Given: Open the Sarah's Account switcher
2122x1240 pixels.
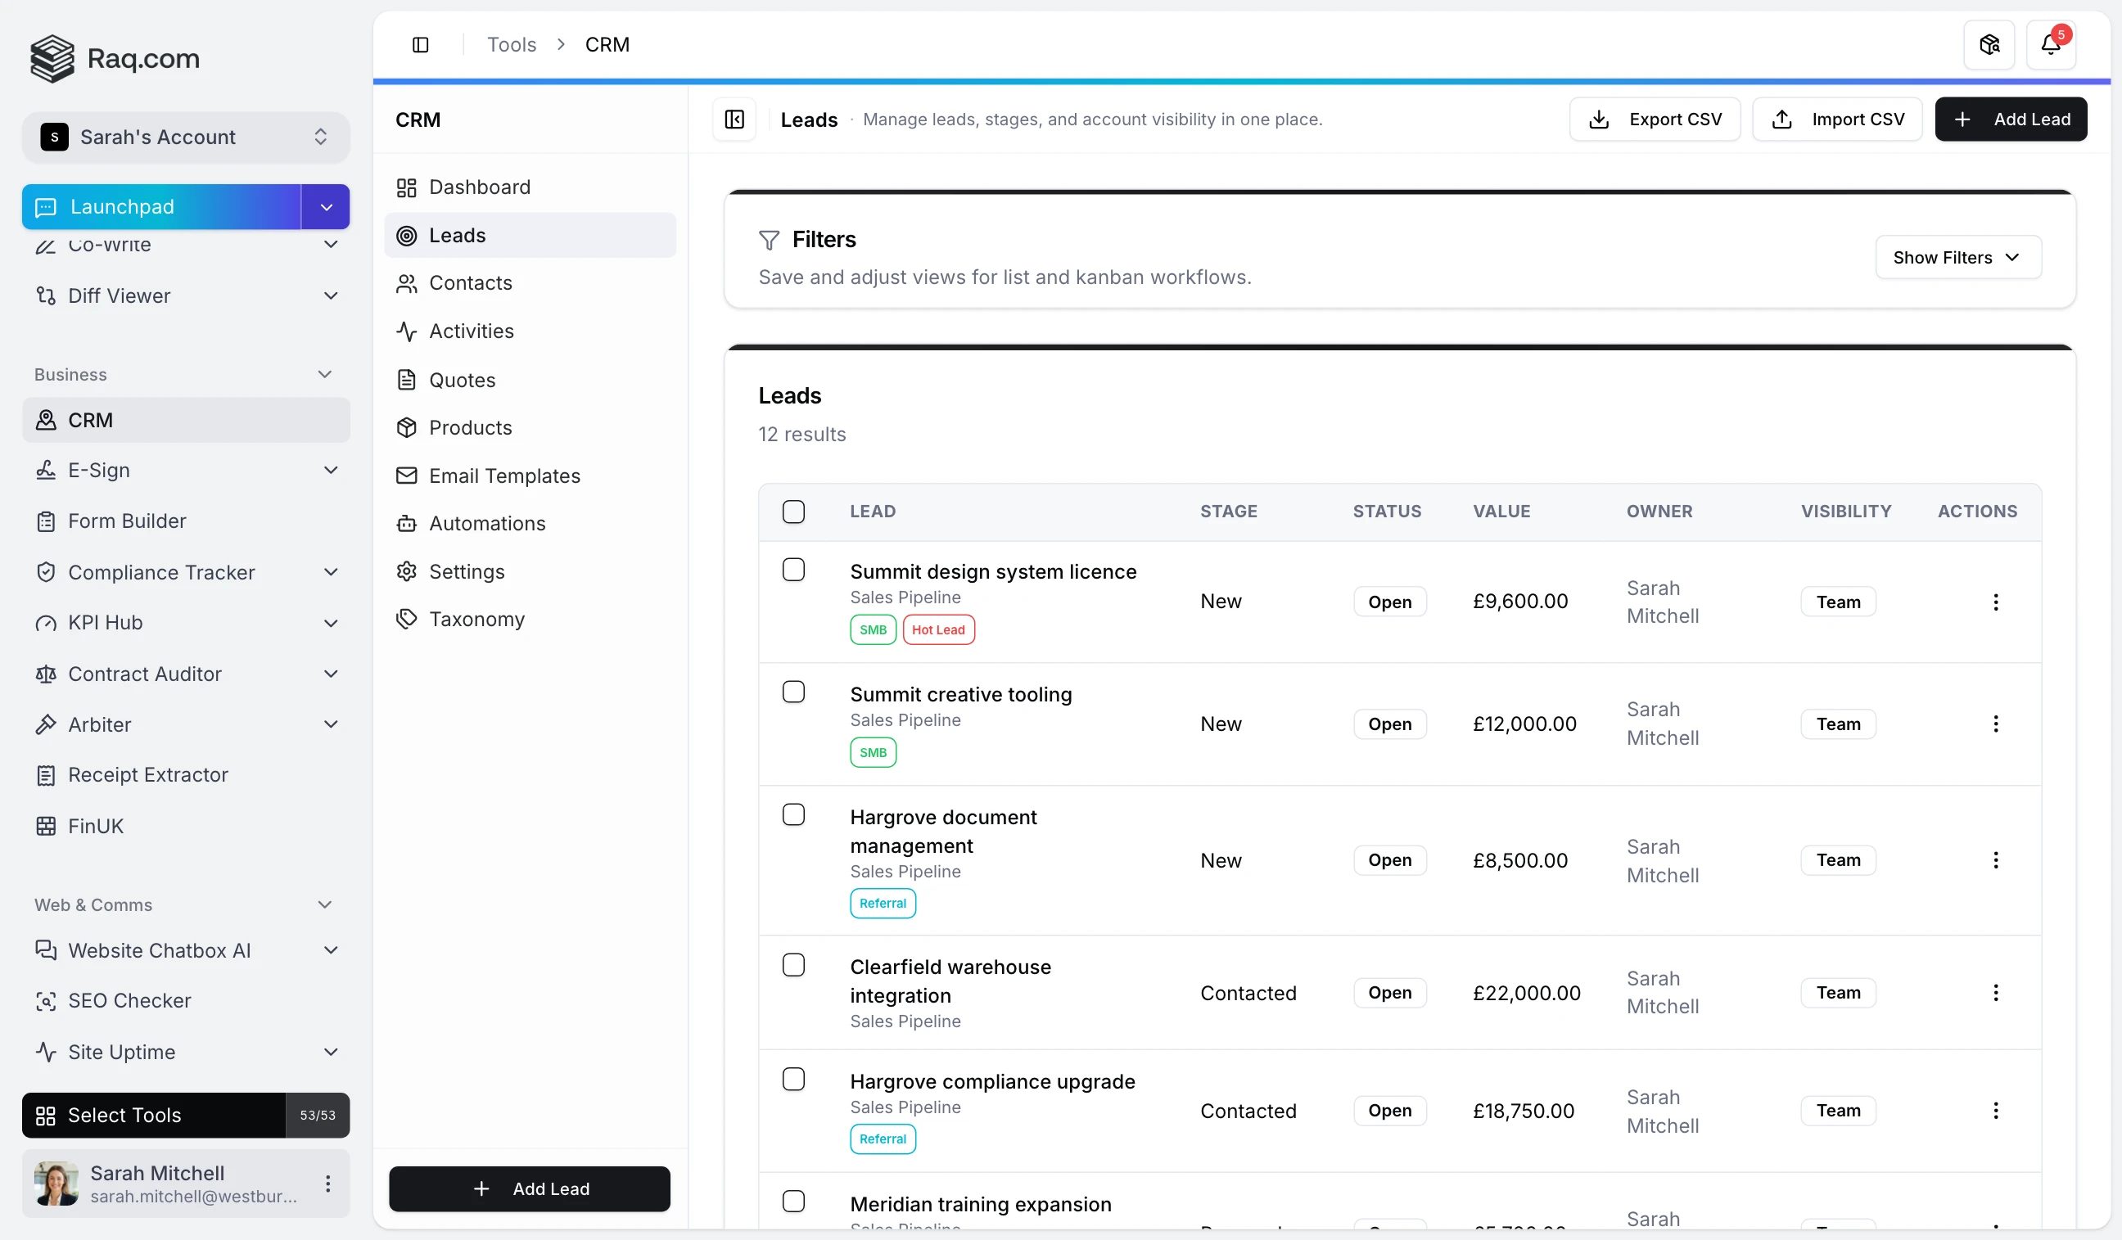Looking at the screenshot, I should tap(185, 137).
